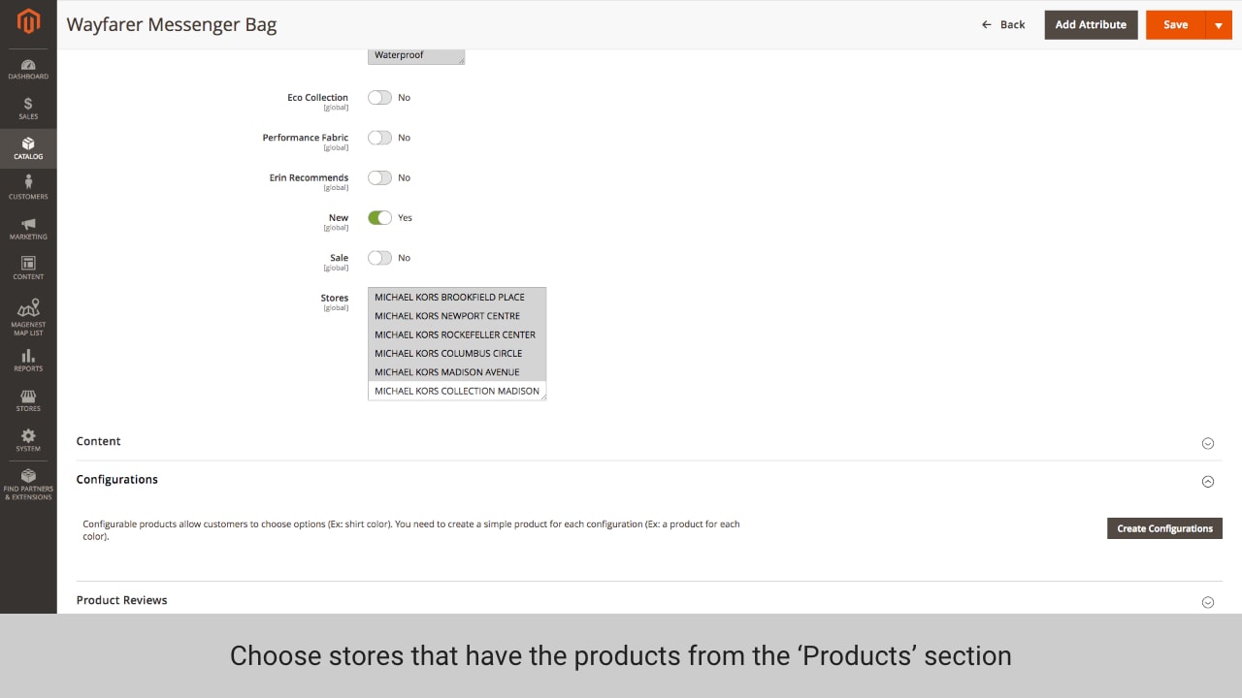This screenshot has height=698, width=1242.
Task: Enable the Sale toggle
Action: (379, 258)
